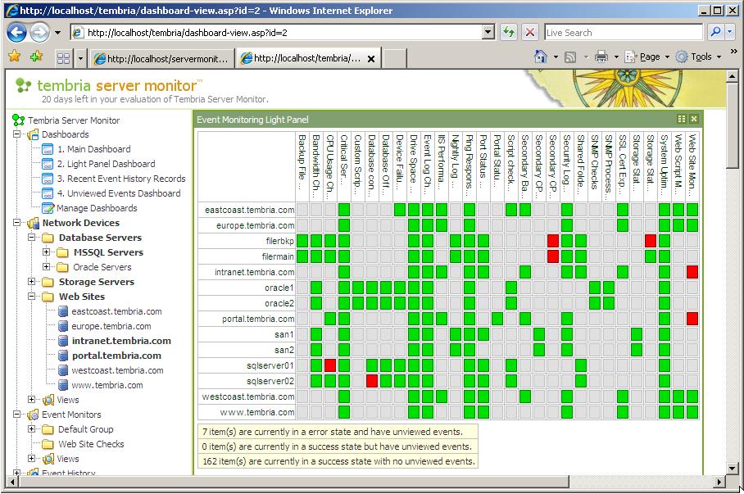The width and height of the screenshot is (744, 494).
Task: Click the Network Devices folder icon
Action: [x=34, y=223]
